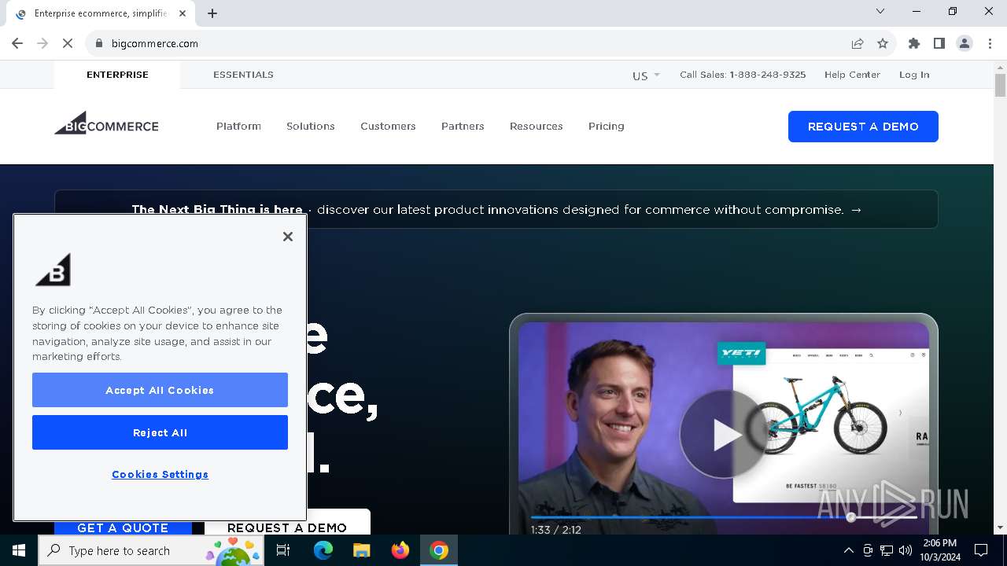The width and height of the screenshot is (1007, 566).
Task: Seek on the video progress bar
Action: tap(724, 516)
